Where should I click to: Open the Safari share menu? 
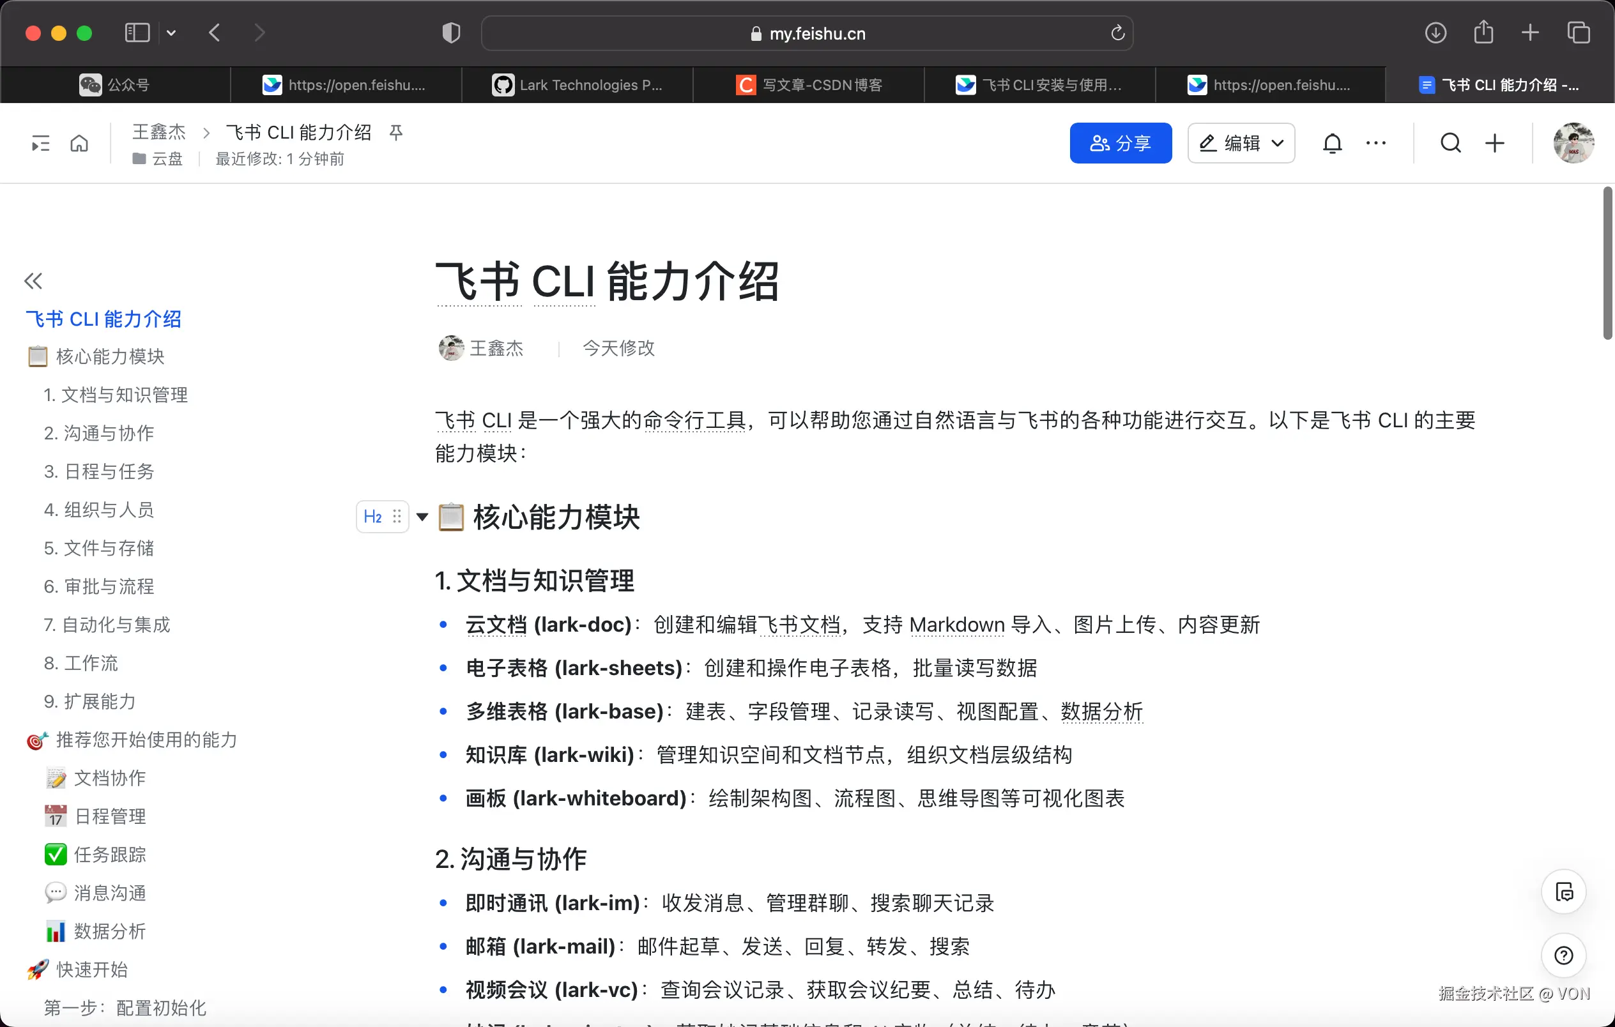click(x=1483, y=32)
